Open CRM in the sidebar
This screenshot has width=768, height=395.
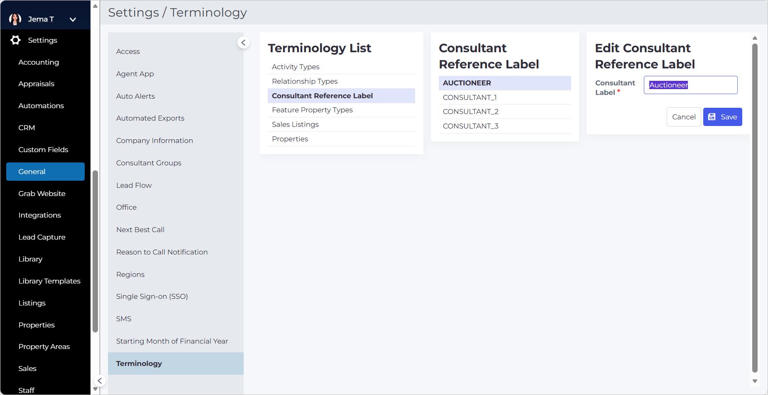pos(27,128)
